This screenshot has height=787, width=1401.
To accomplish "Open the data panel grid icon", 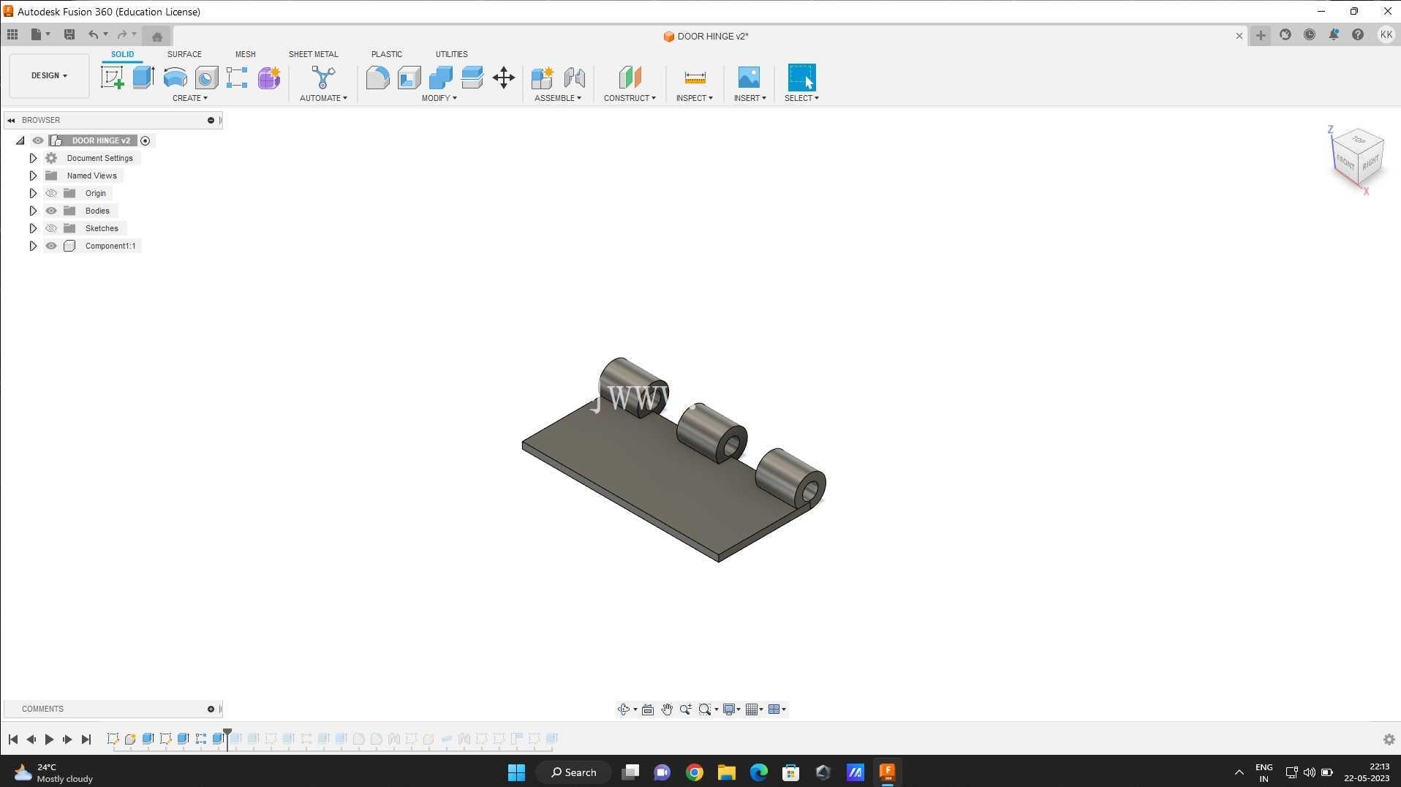I will click(x=12, y=34).
